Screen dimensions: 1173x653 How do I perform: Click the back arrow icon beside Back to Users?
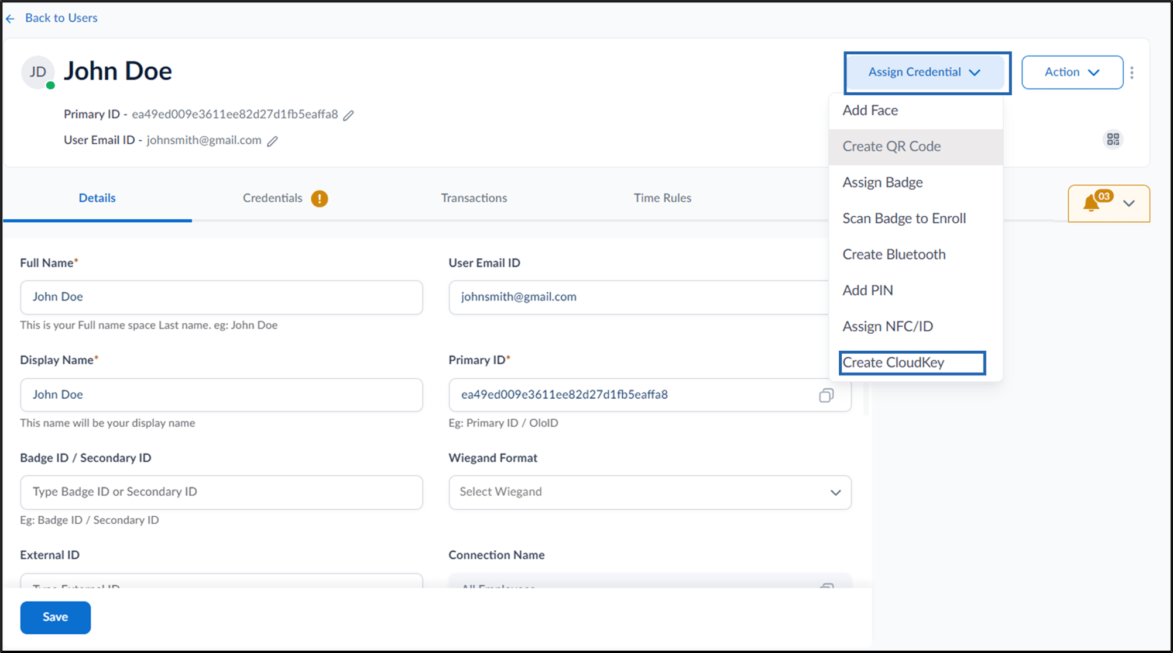click(x=10, y=19)
